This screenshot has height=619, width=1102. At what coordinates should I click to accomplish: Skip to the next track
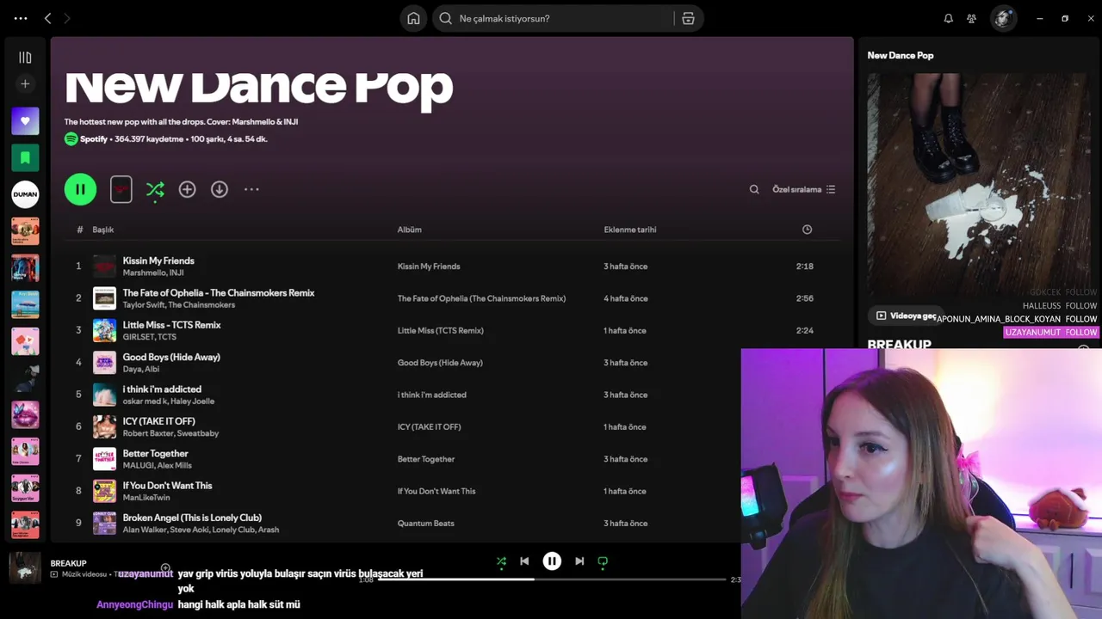579,561
